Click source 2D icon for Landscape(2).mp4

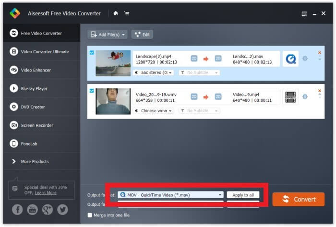click(194, 59)
